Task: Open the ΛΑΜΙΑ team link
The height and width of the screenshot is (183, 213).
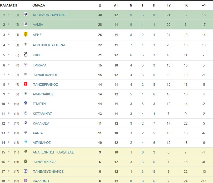Action: [x=38, y=25]
